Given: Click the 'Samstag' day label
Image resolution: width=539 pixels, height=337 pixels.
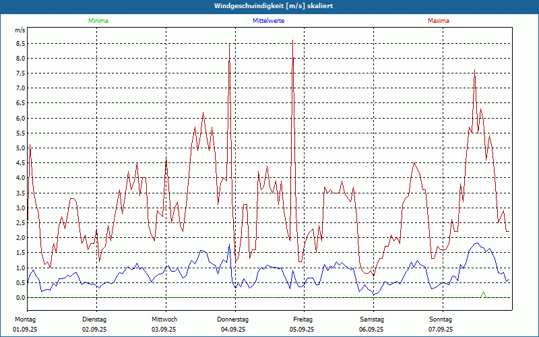Looking at the screenshot, I should 372,319.
